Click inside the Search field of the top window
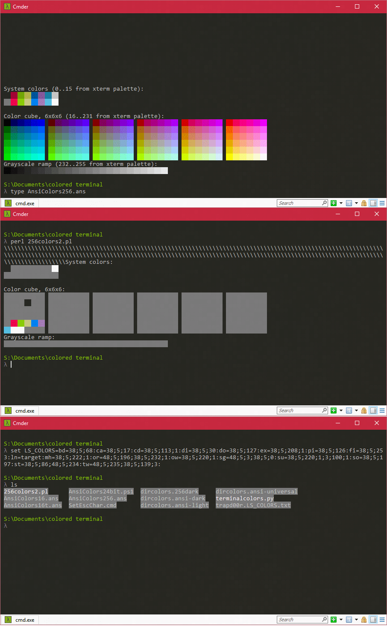 299,203
